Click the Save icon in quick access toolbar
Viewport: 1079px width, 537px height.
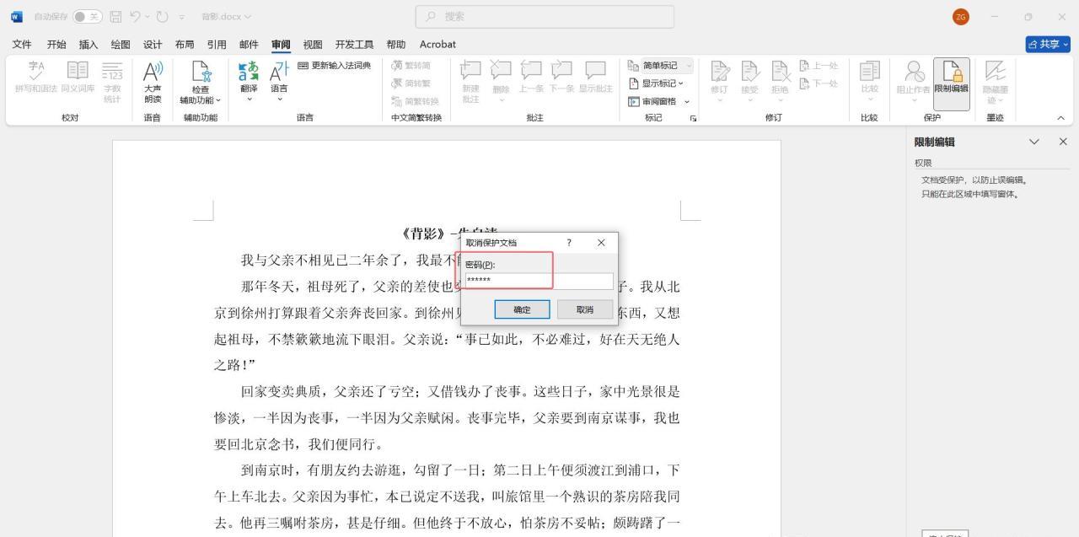pos(114,16)
